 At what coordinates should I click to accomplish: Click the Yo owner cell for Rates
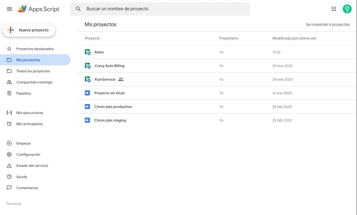coord(221,52)
